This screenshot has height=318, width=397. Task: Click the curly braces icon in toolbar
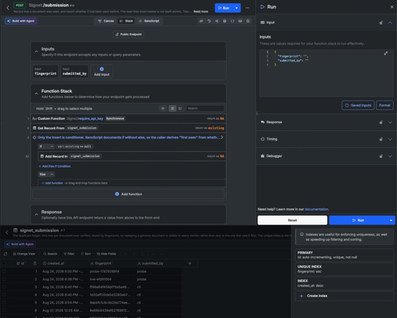(232, 21)
